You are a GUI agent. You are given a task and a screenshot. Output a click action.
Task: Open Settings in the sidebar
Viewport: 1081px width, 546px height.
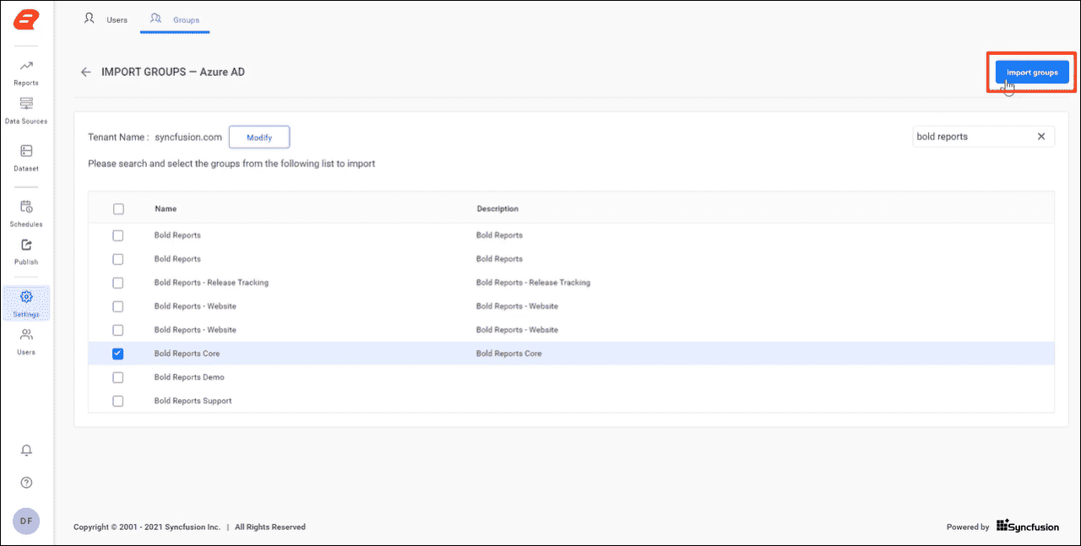click(x=26, y=303)
